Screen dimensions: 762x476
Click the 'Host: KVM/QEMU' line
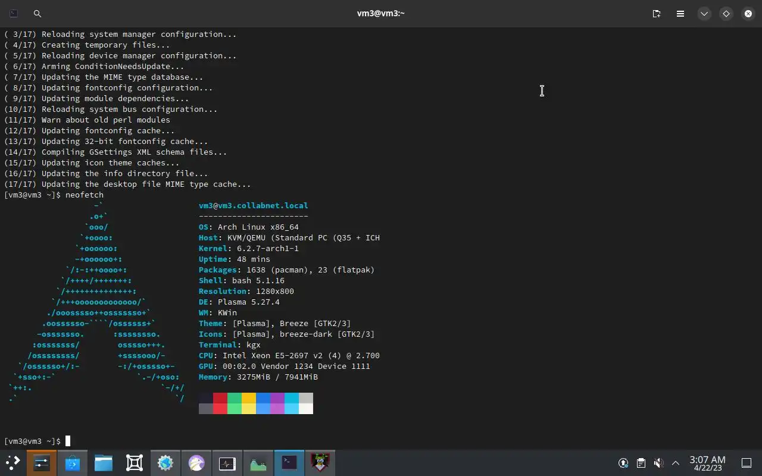(x=289, y=238)
